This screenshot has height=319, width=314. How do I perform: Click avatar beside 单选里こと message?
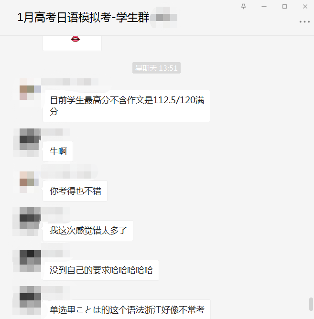[x=30, y=297]
